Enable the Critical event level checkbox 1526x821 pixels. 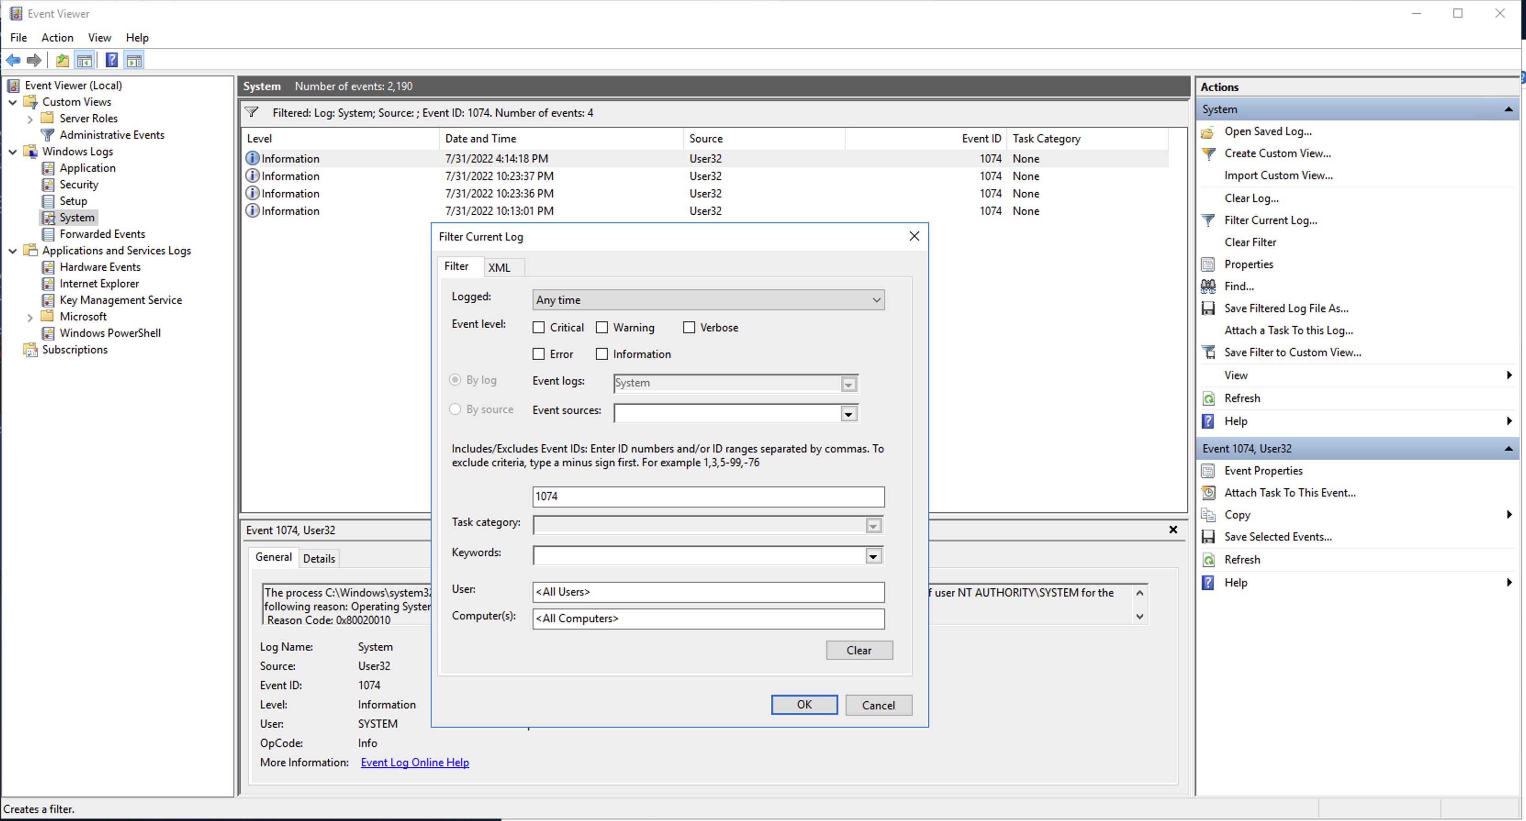539,328
